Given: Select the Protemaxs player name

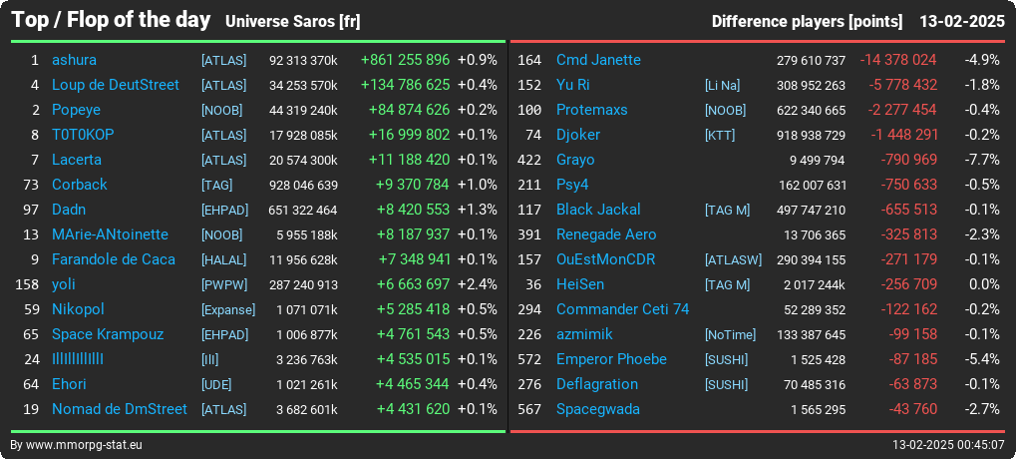Looking at the screenshot, I should pos(592,110).
